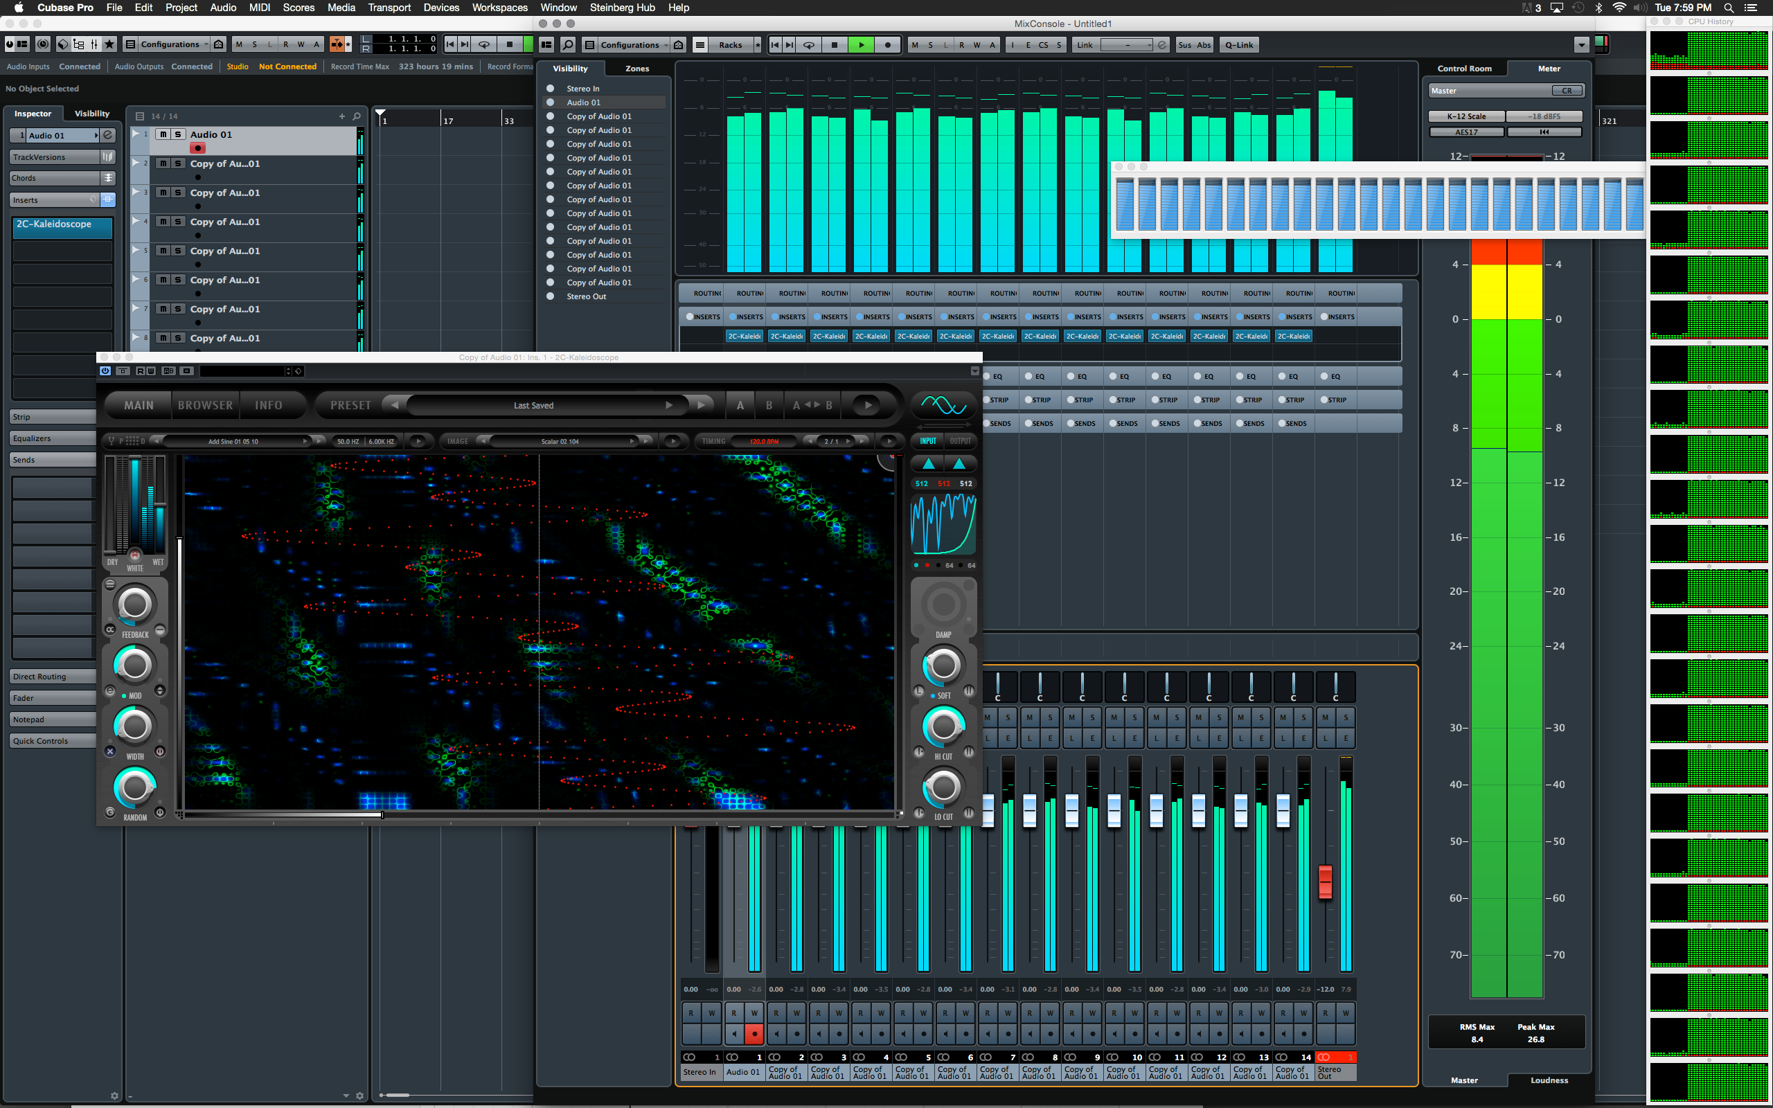Switch Kaleidoscope monitor to INPUT
1773x1108 pixels.
coord(928,441)
